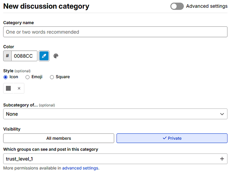
Task: Choose Private visibility
Action: [x=172, y=138]
